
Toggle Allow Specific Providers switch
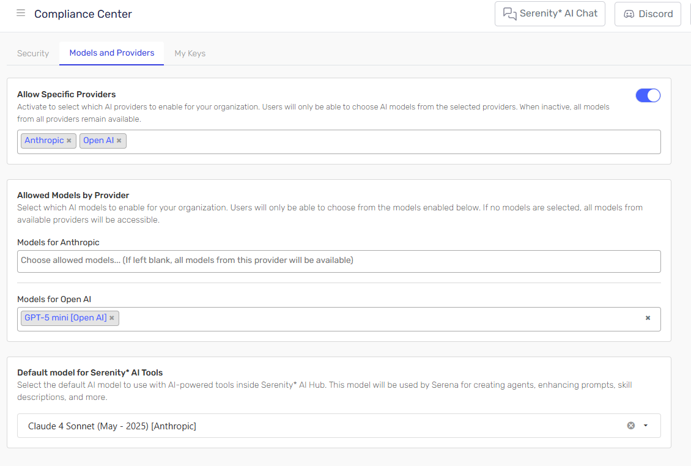tap(648, 95)
